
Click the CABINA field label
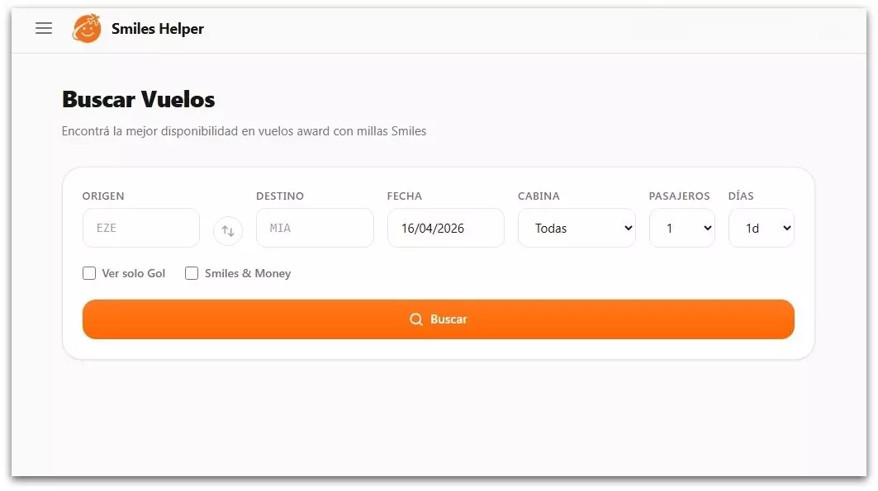pos(539,196)
